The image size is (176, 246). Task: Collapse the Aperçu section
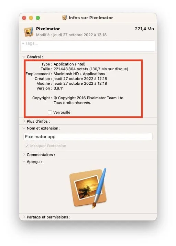[24, 162]
